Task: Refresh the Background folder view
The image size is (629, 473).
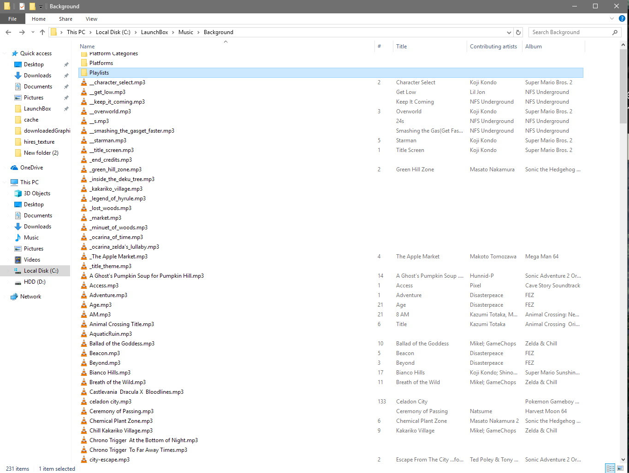Action: (518, 32)
